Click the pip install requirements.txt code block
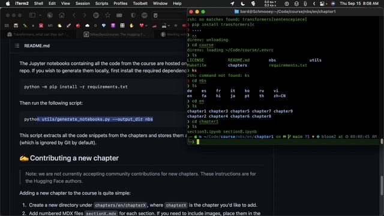Image resolution: width=384 pixels, height=216 pixels. [103, 86]
